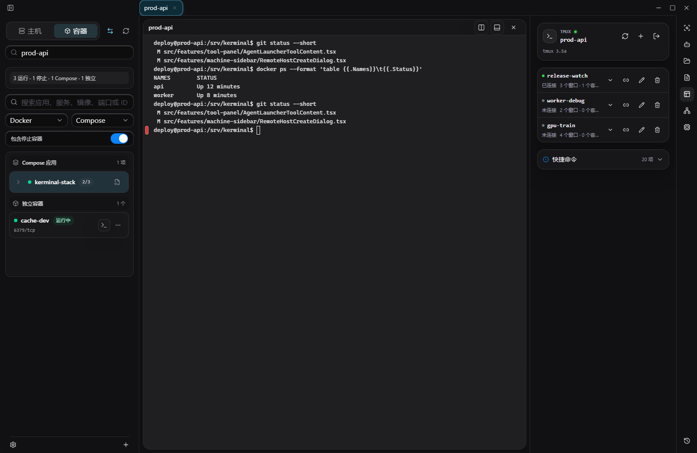The width and height of the screenshot is (697, 453).
Task: Expand the release-watch session details
Action: [610, 80]
